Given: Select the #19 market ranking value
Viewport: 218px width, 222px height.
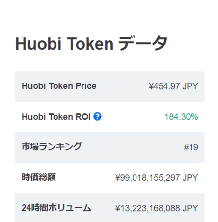Looking at the screenshot, I should [191, 147].
